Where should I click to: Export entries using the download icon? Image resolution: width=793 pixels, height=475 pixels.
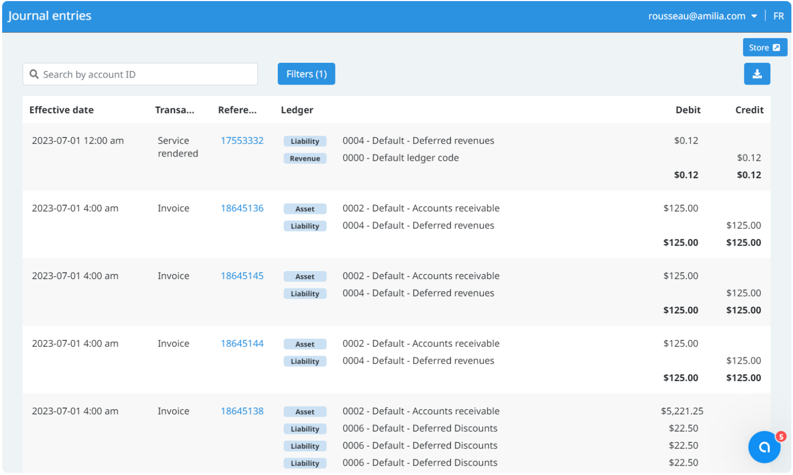pos(757,74)
